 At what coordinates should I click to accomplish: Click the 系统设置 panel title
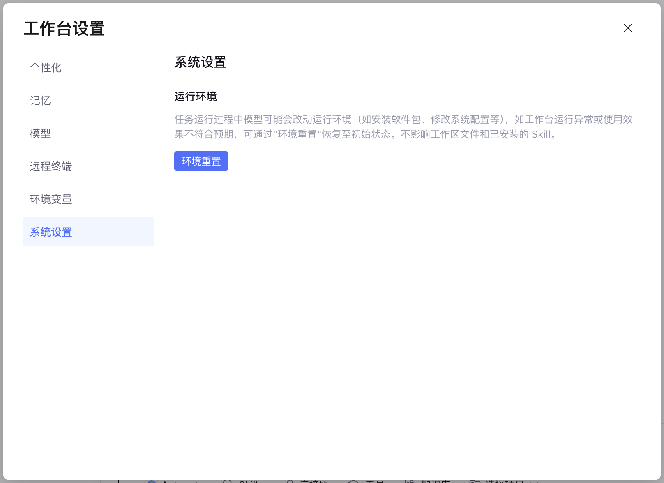point(201,62)
